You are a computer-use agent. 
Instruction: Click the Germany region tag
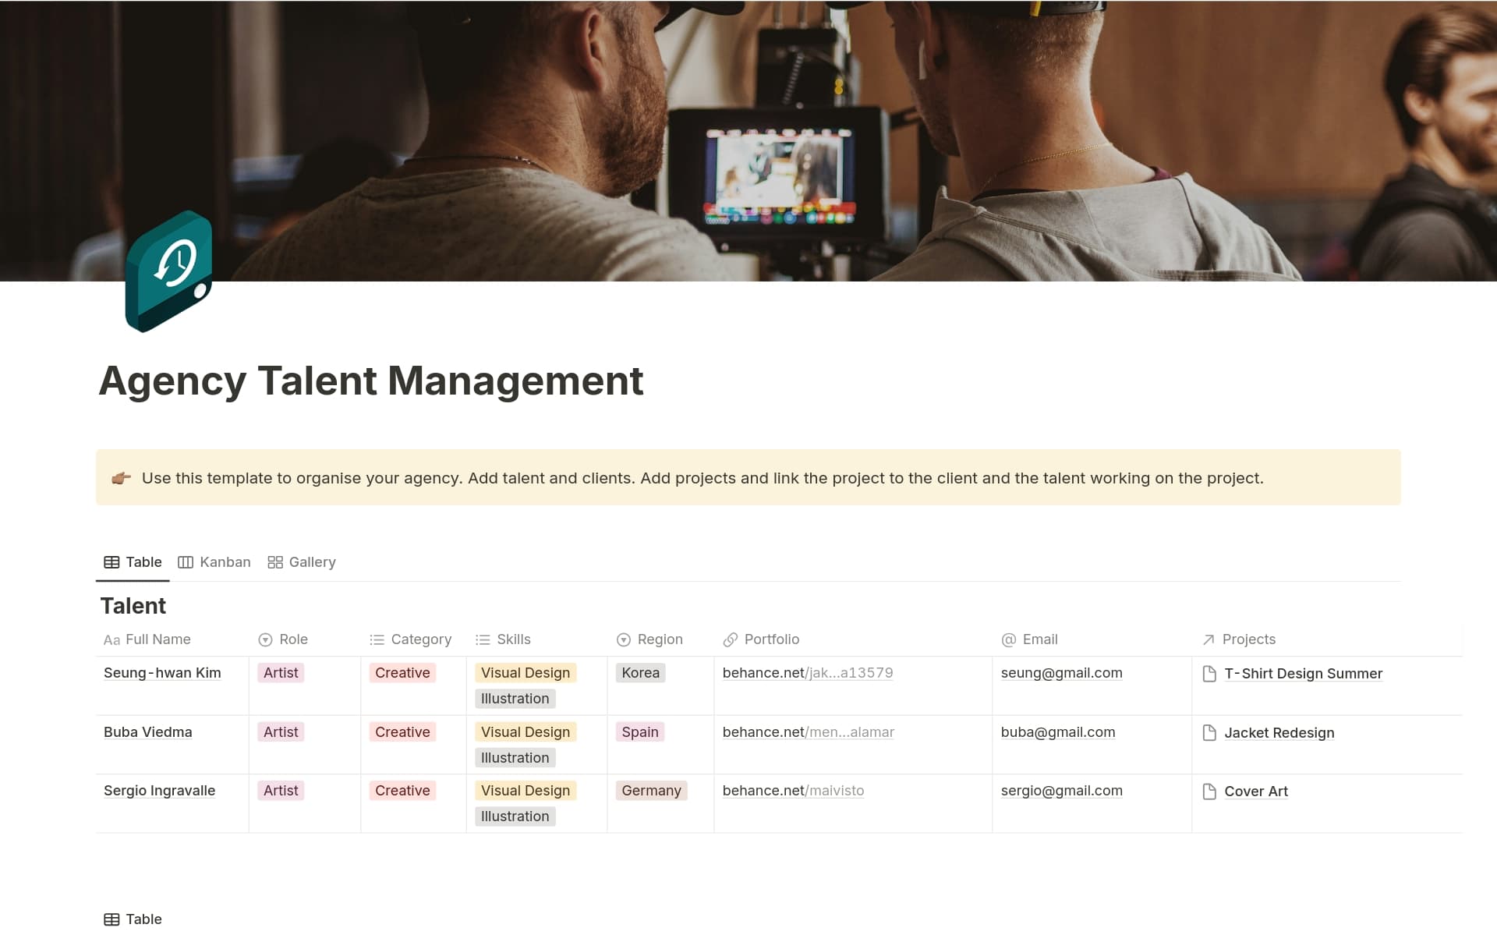[651, 791]
